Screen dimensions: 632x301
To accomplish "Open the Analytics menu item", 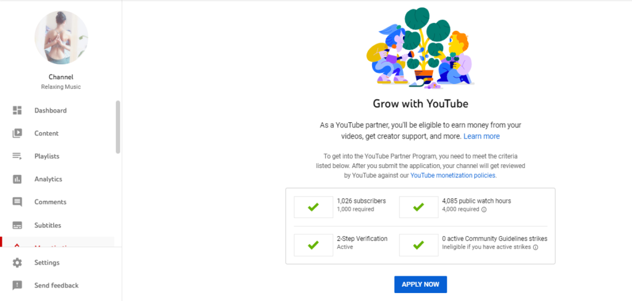I will click(48, 179).
